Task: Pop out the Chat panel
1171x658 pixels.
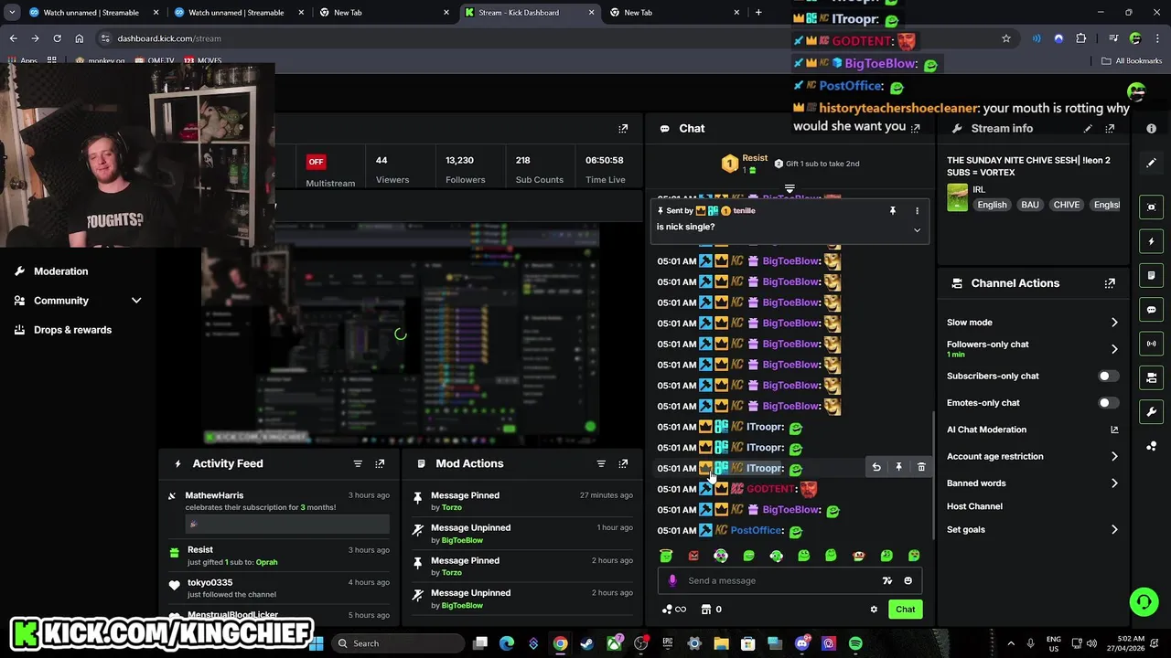Action: click(916, 128)
